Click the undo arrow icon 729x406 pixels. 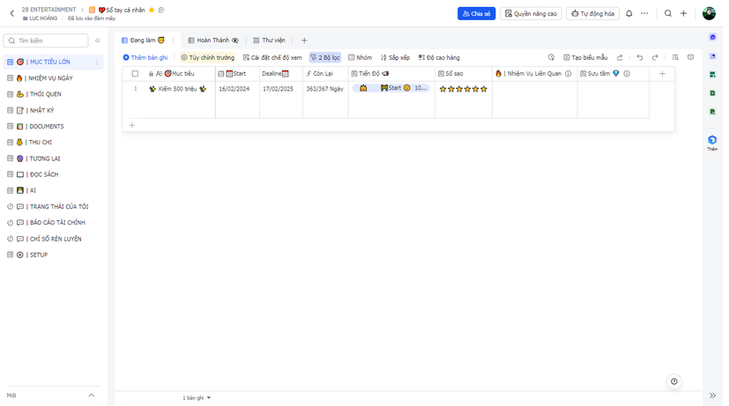coord(640,58)
